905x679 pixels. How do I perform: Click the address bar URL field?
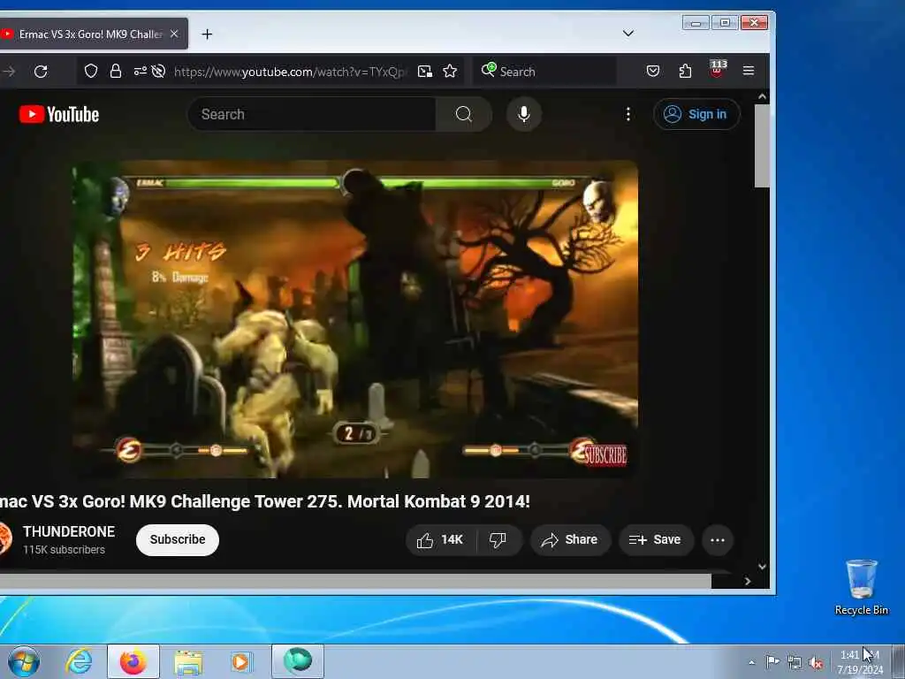[290, 72]
